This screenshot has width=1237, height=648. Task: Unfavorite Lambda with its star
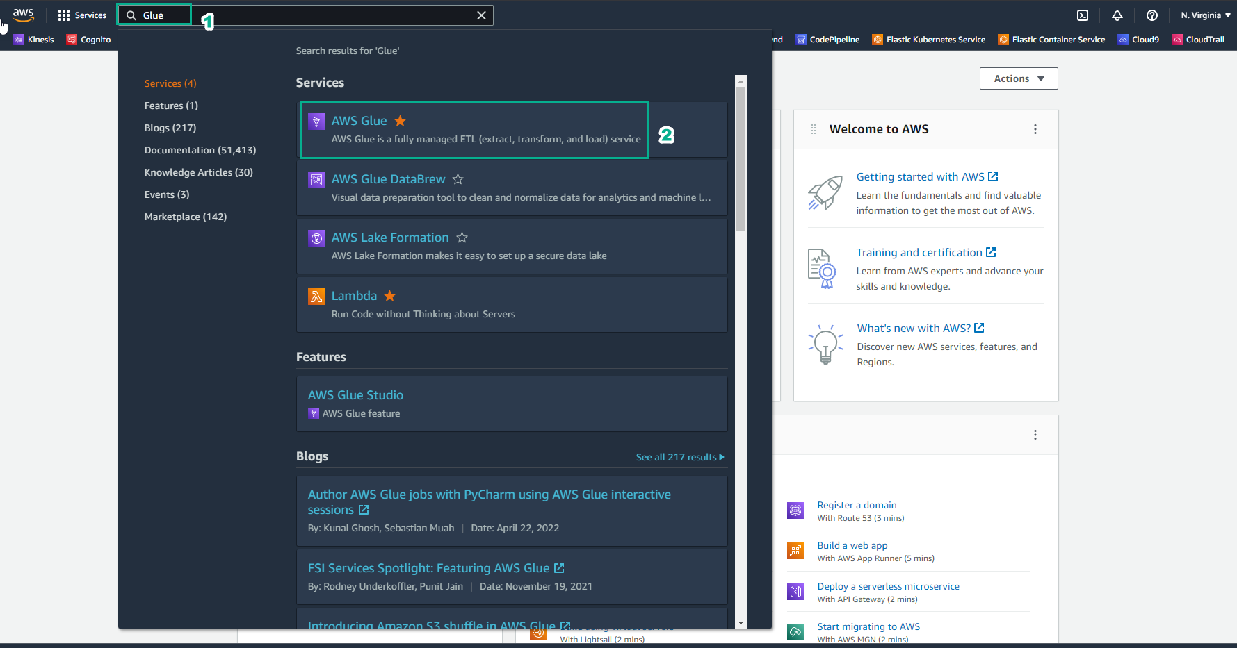click(x=390, y=296)
